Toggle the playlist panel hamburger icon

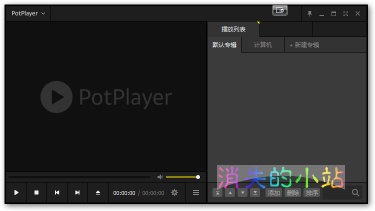pyautogui.click(x=196, y=192)
